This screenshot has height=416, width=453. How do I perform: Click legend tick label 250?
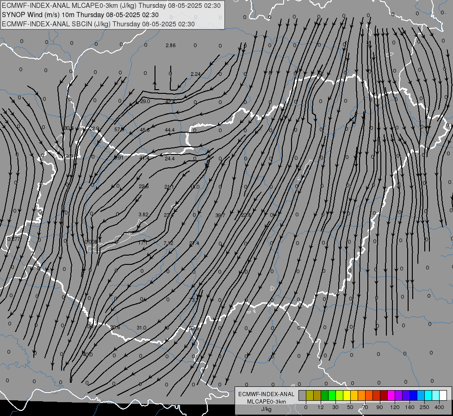pos(424,407)
